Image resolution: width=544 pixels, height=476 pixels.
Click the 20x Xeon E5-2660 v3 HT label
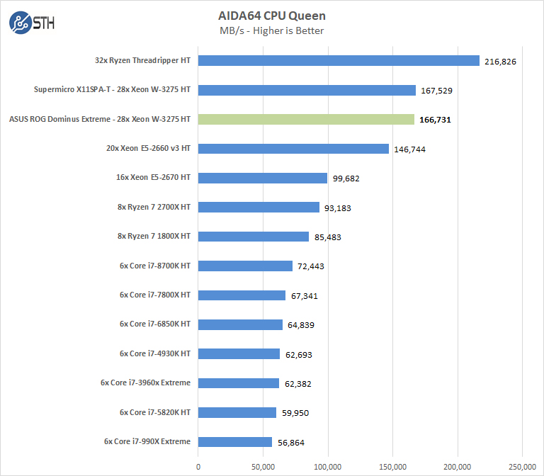[x=149, y=148]
